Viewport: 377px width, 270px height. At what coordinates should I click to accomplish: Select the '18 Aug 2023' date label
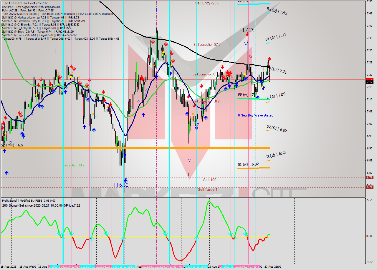(8, 267)
